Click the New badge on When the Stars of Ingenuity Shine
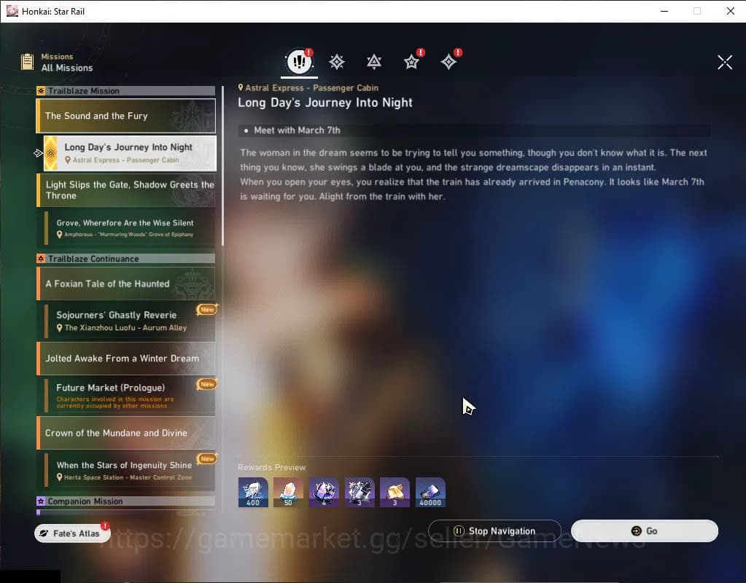746x583 pixels. click(x=207, y=459)
